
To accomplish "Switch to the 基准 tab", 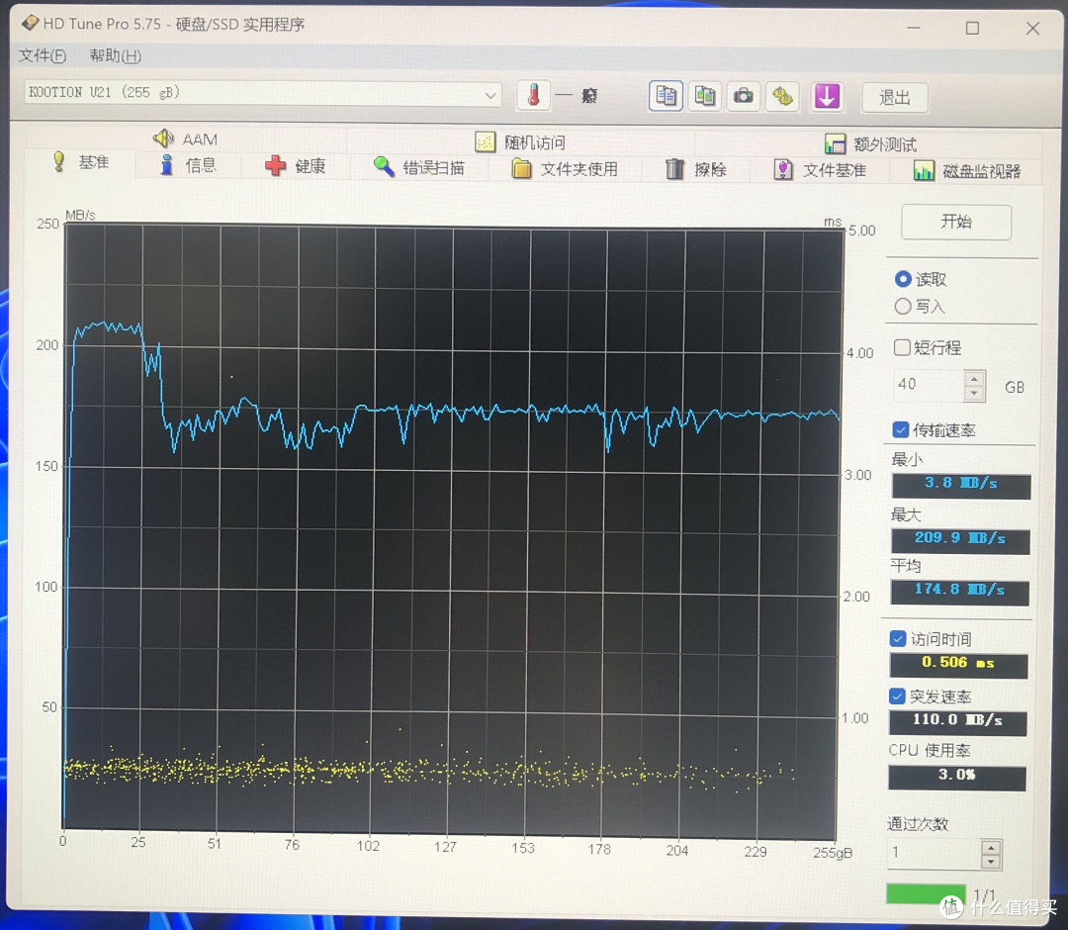I will (x=80, y=162).
